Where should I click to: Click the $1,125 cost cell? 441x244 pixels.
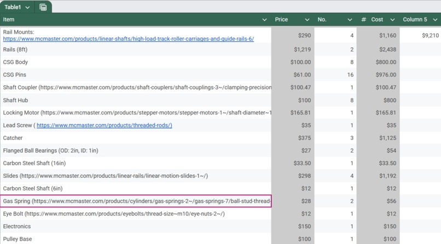(378, 138)
